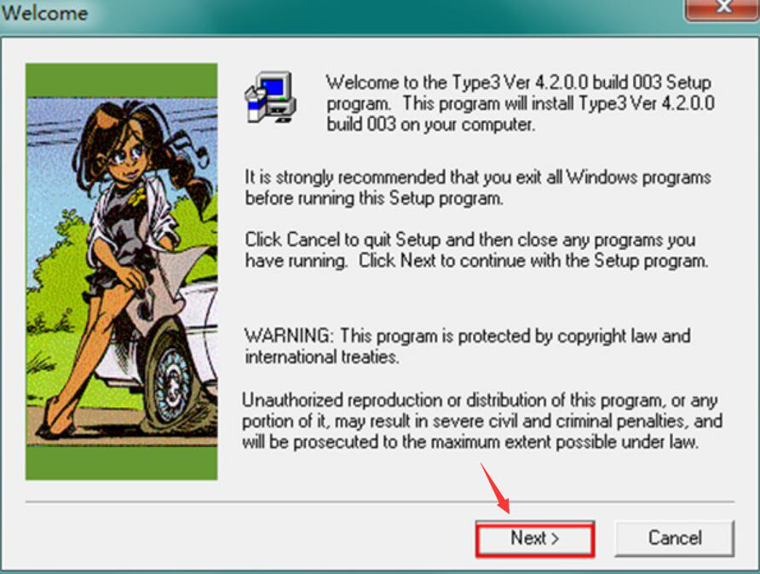
Task: Click the computer setup installer icon
Action: [x=270, y=97]
